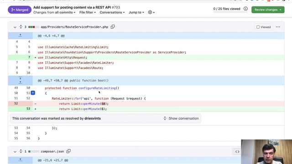The height and width of the screenshot is (164, 292).
Task: Open the driesvints user profile link
Action: tap(93, 118)
